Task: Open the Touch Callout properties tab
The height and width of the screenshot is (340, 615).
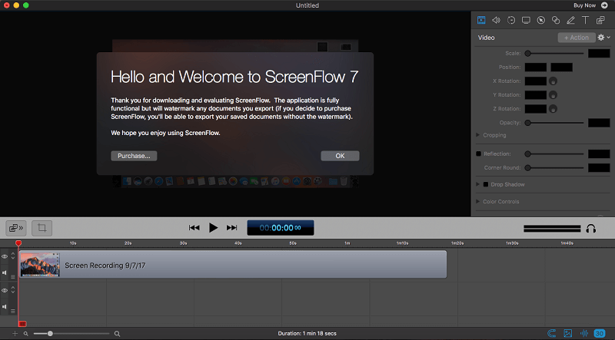Action: (556, 20)
